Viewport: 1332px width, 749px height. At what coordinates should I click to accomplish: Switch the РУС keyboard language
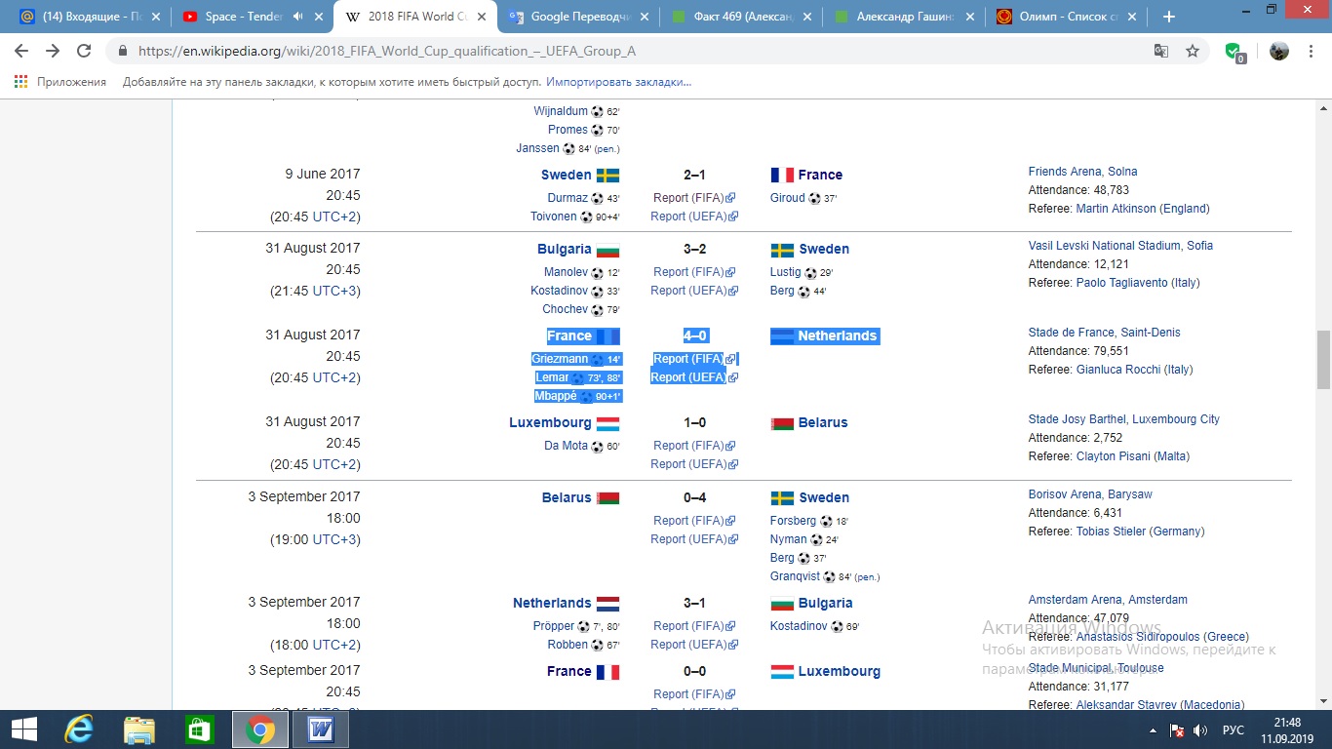point(1234,730)
